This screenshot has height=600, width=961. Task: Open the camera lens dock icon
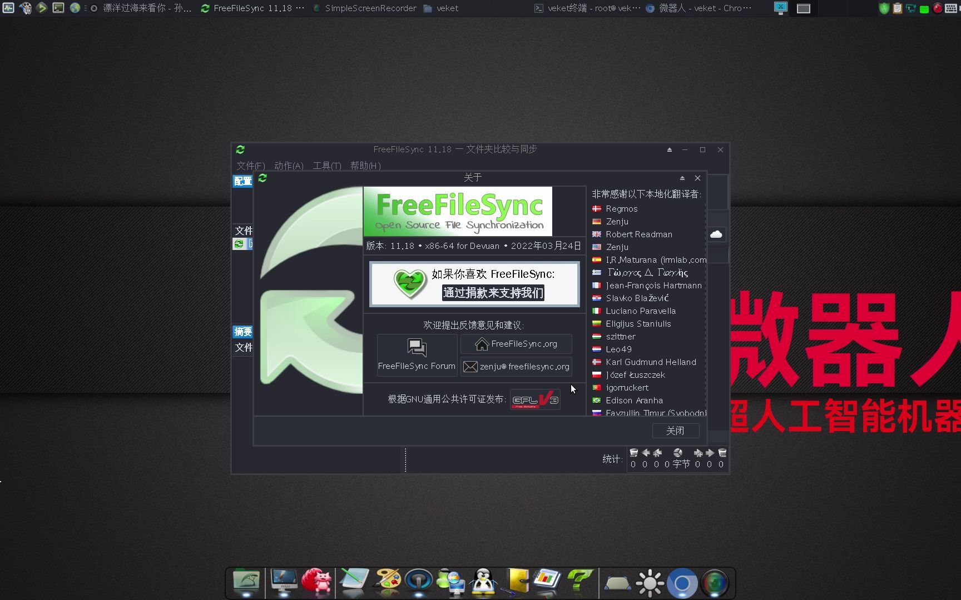tap(715, 583)
